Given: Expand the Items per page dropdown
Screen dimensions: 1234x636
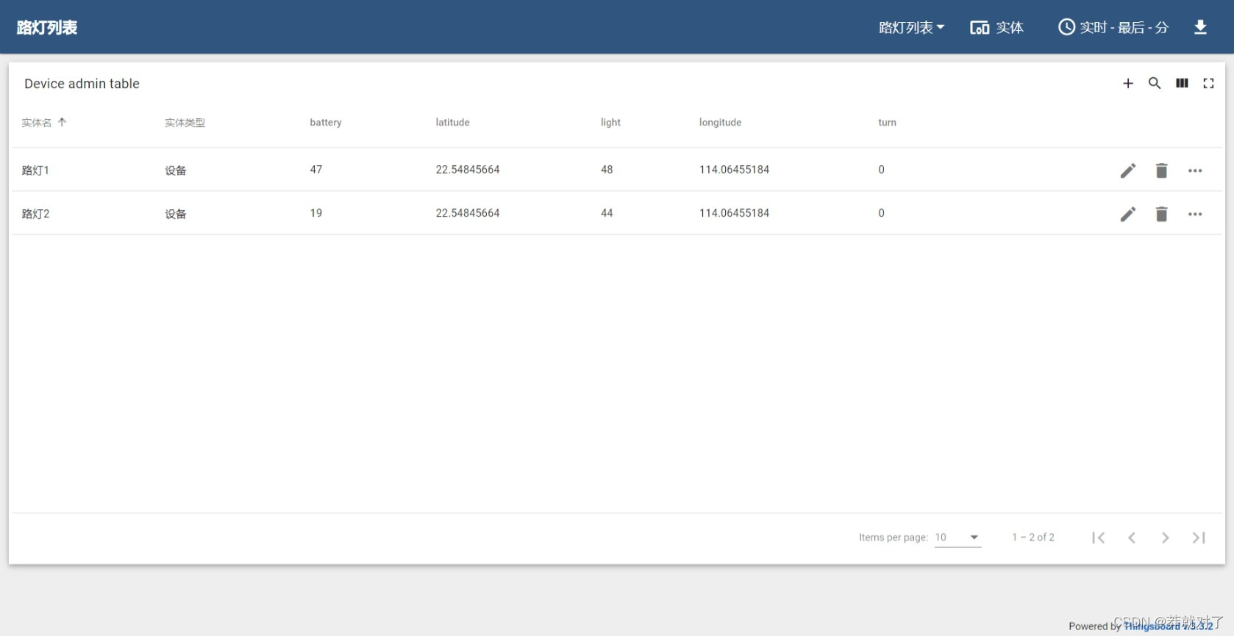Looking at the screenshot, I should [957, 538].
